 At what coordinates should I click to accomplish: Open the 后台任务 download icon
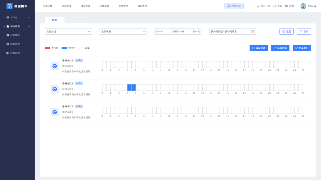coord(258,6)
